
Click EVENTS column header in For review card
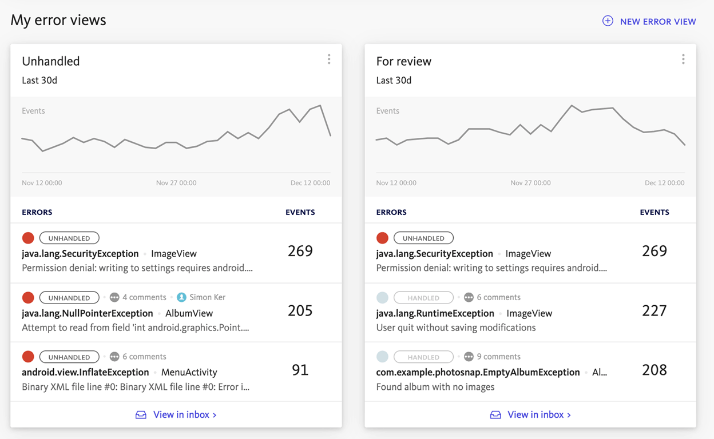coord(654,212)
